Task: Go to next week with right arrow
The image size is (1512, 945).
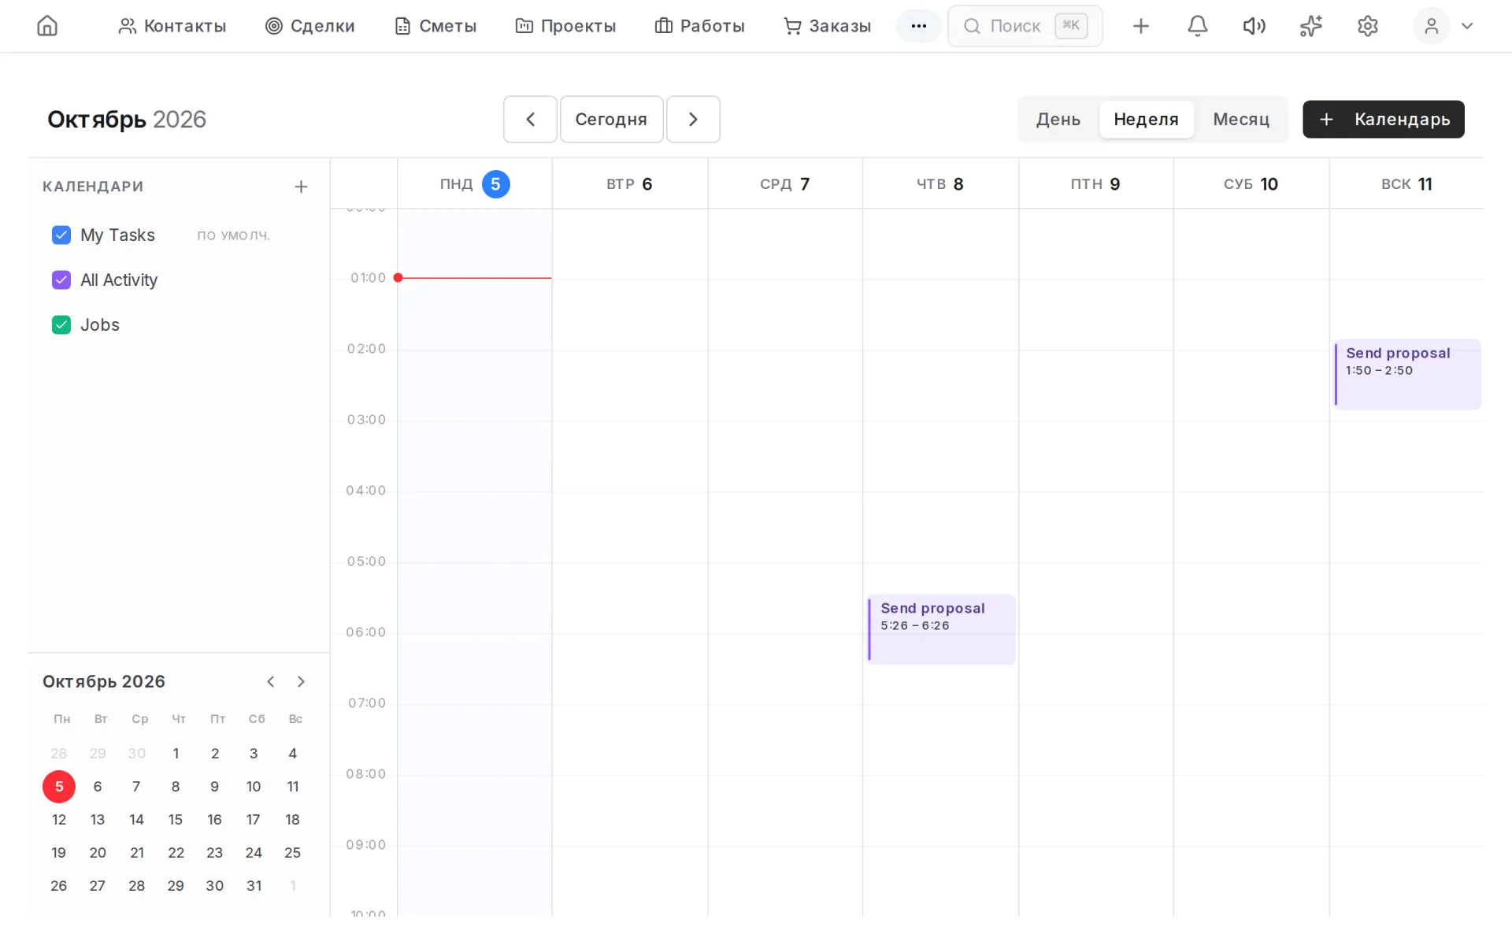Action: (693, 119)
